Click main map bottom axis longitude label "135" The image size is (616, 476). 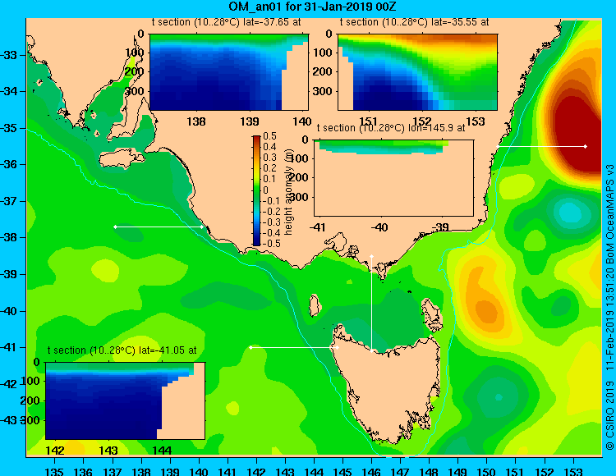click(54, 471)
